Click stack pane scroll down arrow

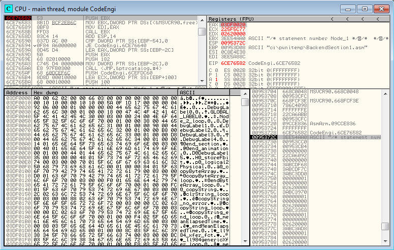pos(385,241)
